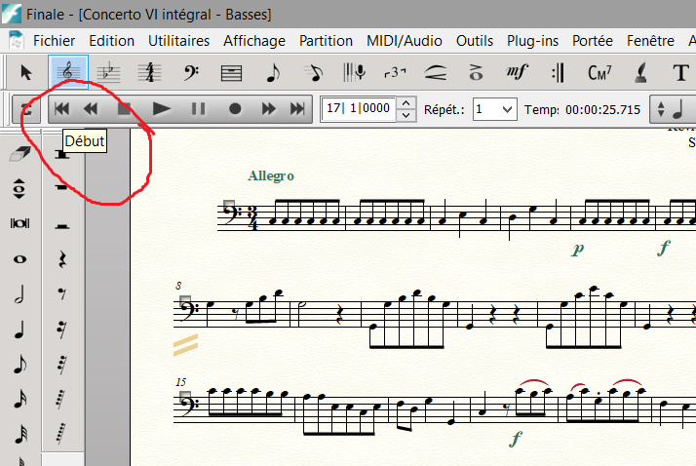Activate the Selection arrow tool
Screen dimensions: 696x466
[x=26, y=72]
